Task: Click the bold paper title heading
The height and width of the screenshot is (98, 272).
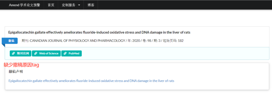Action: [99, 32]
